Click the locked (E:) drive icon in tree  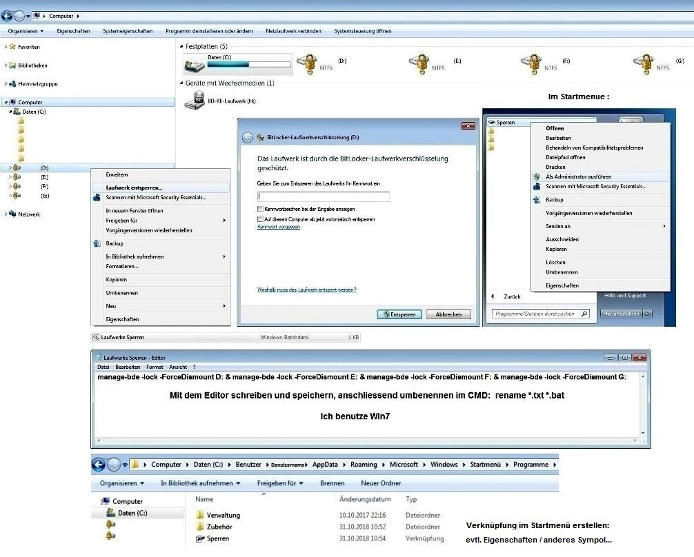(x=17, y=177)
